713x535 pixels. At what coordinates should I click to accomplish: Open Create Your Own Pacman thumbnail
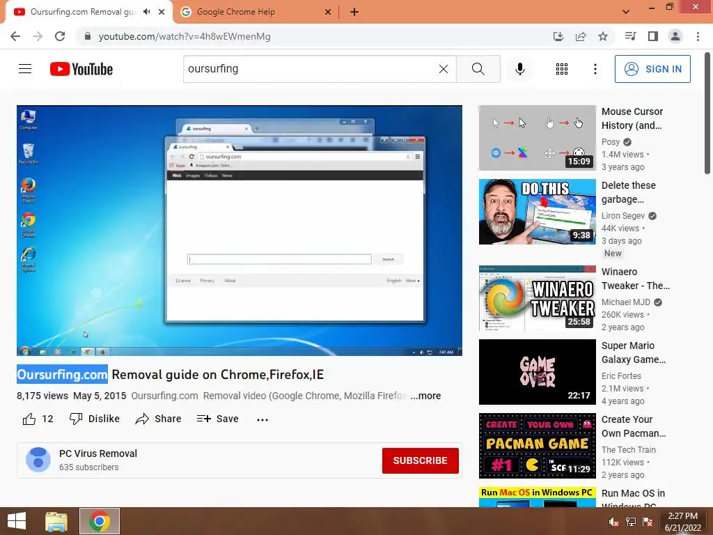pyautogui.click(x=537, y=446)
